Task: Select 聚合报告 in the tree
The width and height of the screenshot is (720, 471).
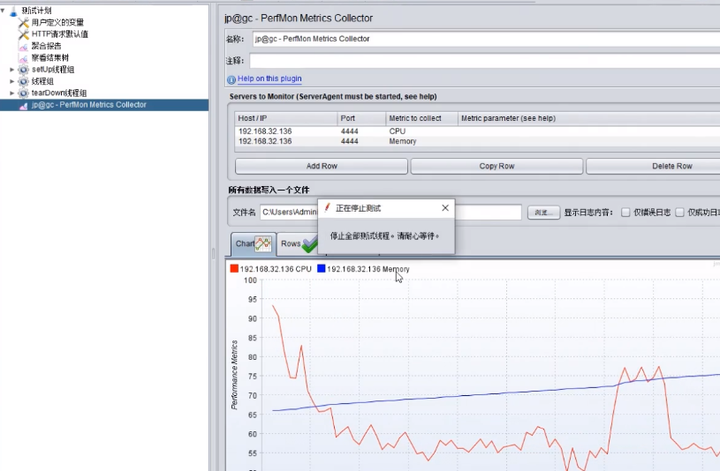Action: pos(46,46)
